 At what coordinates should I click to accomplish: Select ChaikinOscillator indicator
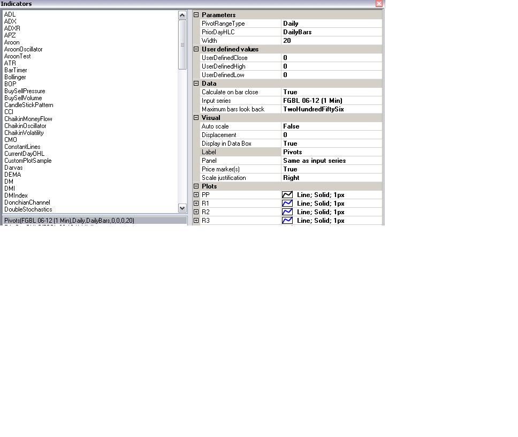[x=26, y=126]
